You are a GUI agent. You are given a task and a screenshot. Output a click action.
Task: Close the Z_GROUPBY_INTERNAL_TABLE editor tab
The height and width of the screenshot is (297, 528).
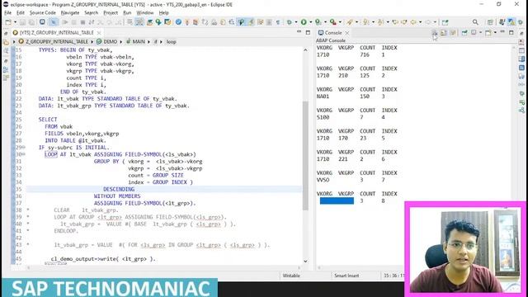[x=99, y=33]
